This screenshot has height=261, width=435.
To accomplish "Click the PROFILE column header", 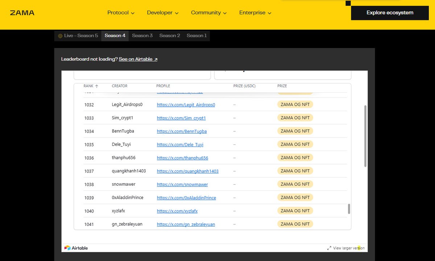I will [x=163, y=86].
